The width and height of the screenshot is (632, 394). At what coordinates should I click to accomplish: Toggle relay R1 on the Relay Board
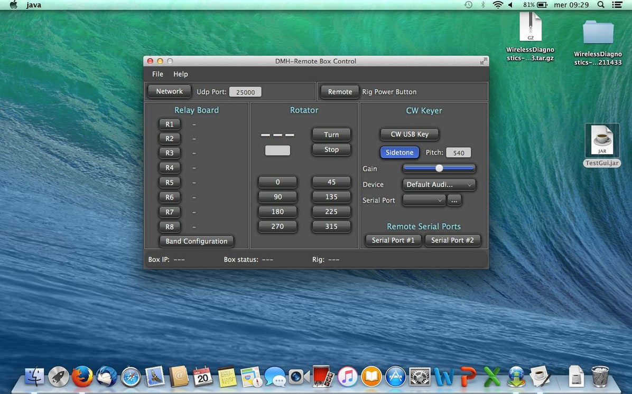tap(170, 124)
